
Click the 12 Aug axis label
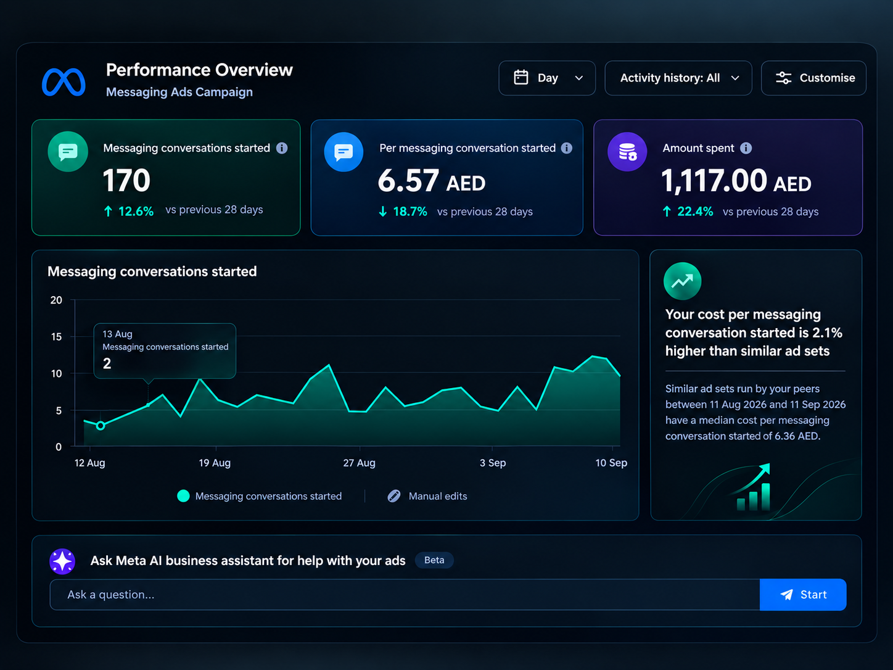click(89, 463)
